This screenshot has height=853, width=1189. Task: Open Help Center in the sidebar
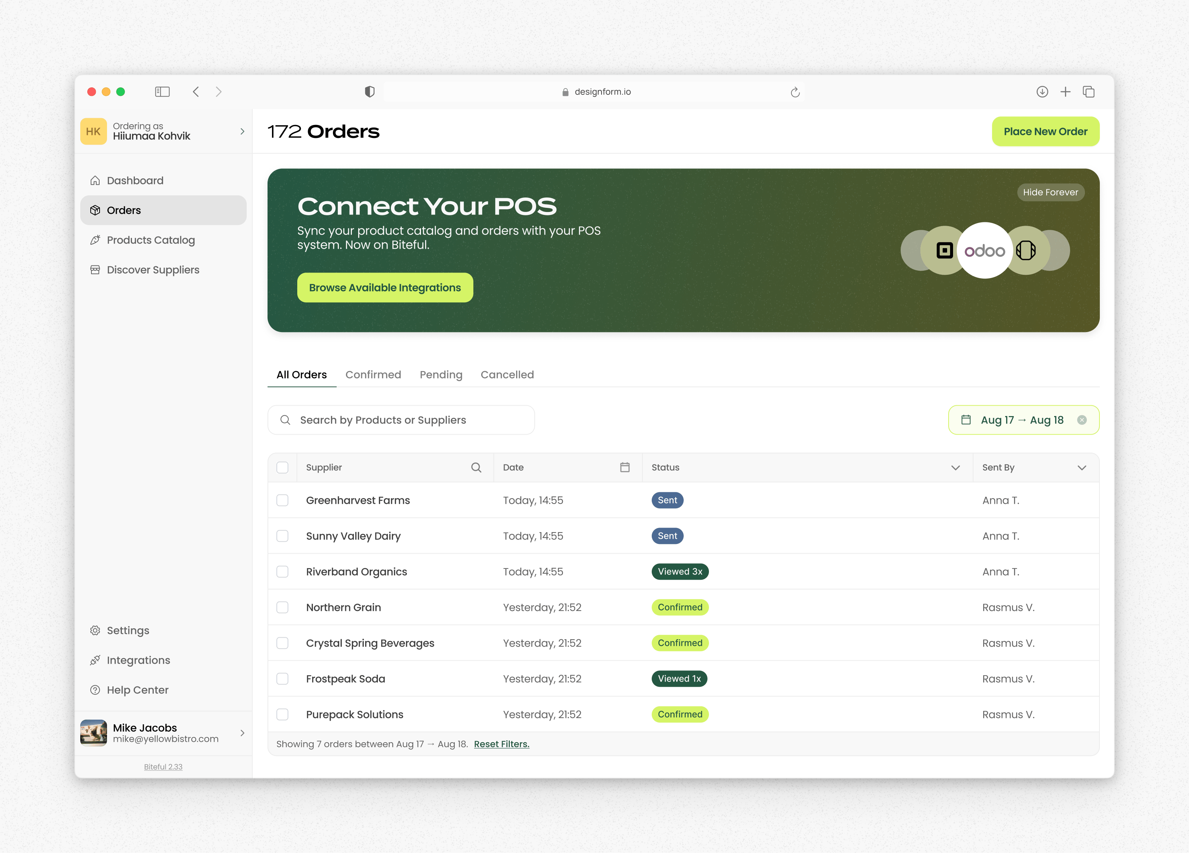pyautogui.click(x=163, y=690)
